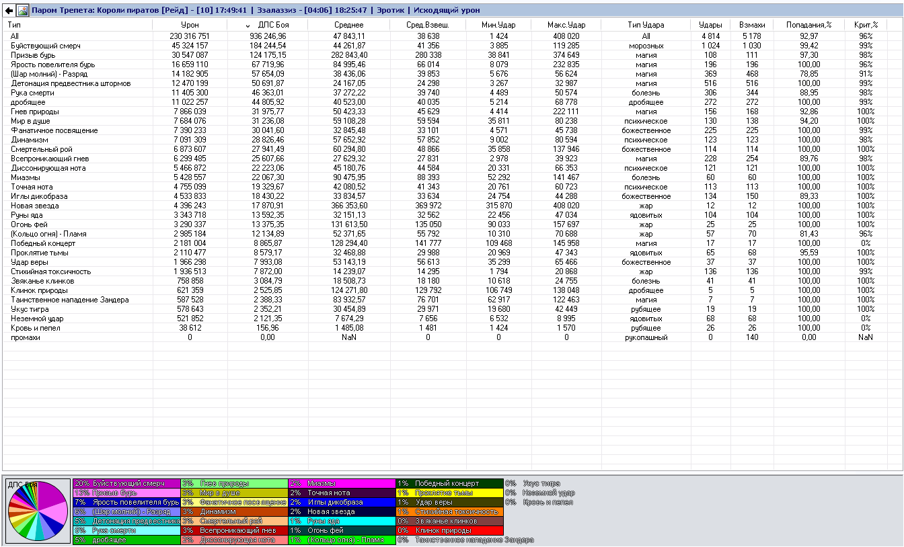Click the Исходящий урон breadcrumb
The image size is (904, 547).
(x=447, y=11)
